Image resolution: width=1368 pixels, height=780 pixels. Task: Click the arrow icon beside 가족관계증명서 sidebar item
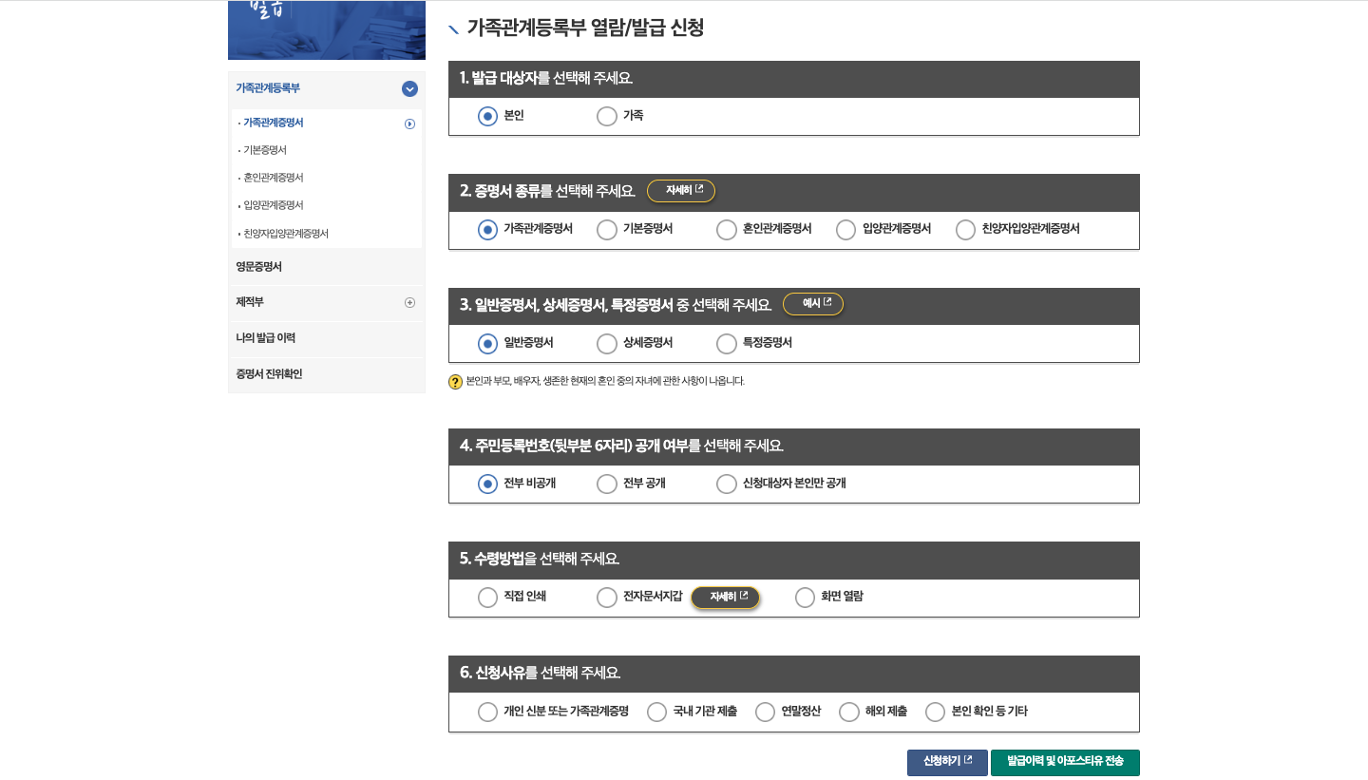point(409,123)
